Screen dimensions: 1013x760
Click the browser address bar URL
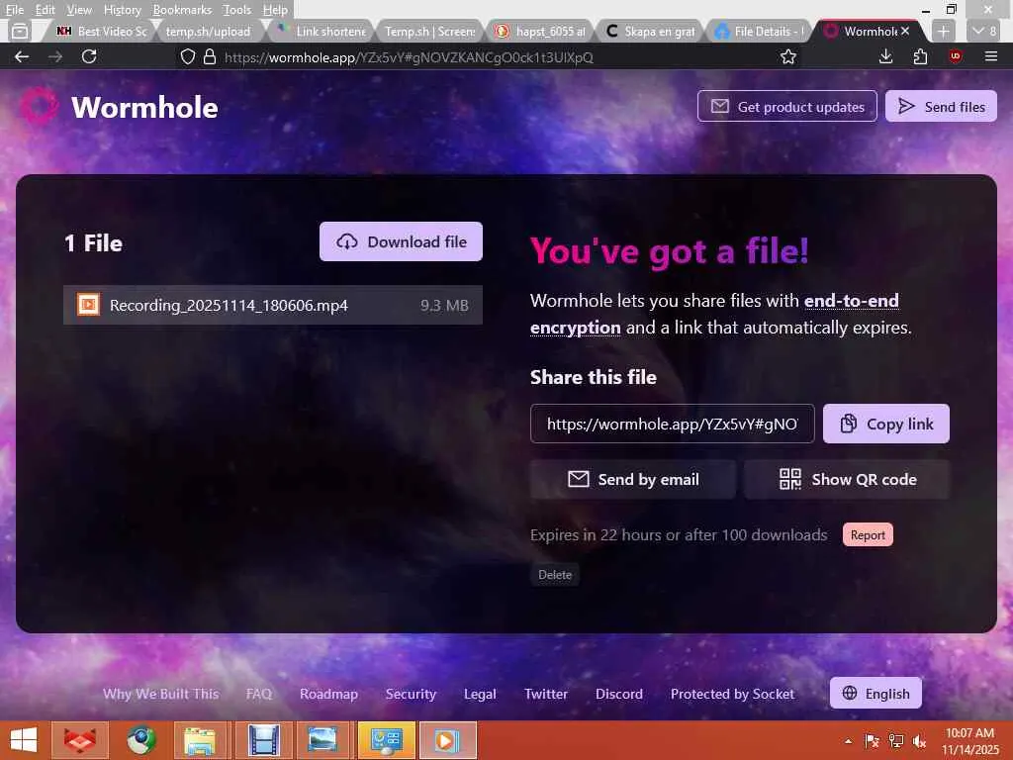(x=409, y=56)
